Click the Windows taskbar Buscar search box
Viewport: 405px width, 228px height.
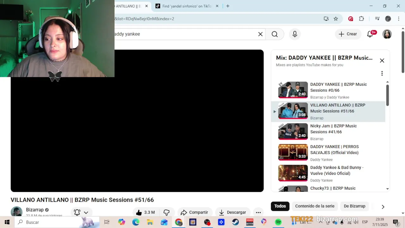(57, 222)
